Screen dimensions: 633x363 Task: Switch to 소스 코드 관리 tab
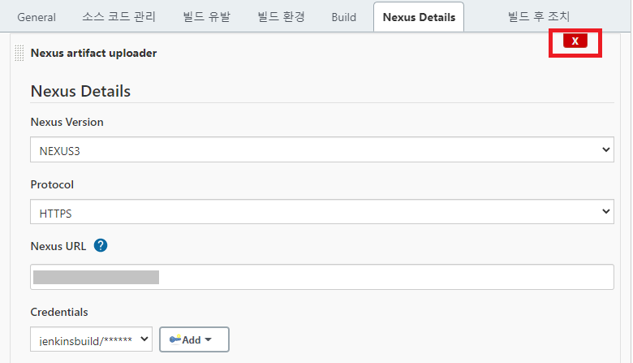(x=119, y=17)
